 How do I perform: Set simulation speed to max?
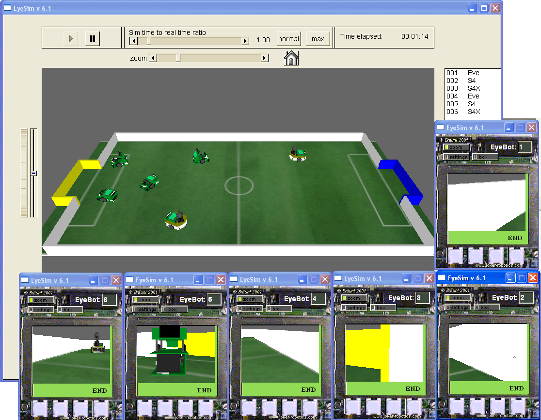pyautogui.click(x=318, y=39)
